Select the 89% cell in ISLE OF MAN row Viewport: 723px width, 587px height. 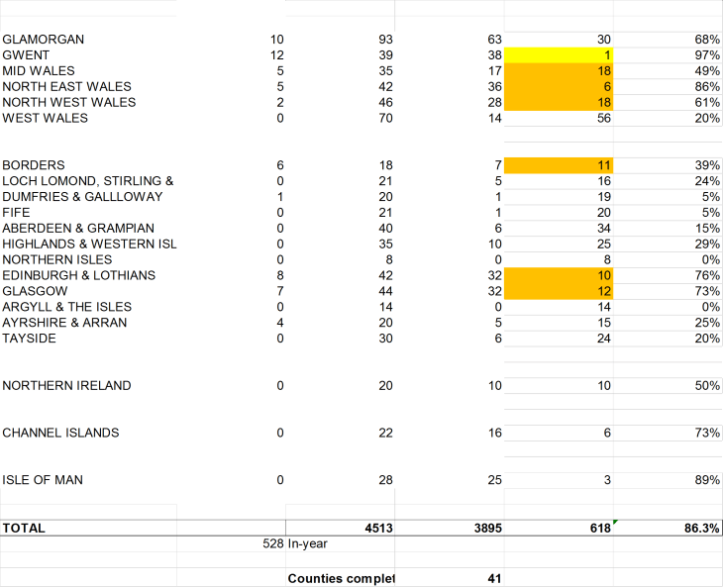(668, 480)
